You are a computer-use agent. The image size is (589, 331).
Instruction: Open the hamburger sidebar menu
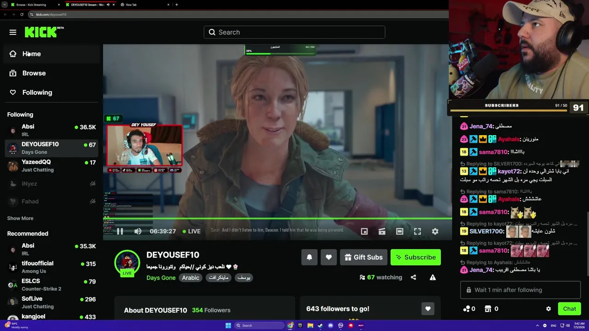coord(13,32)
